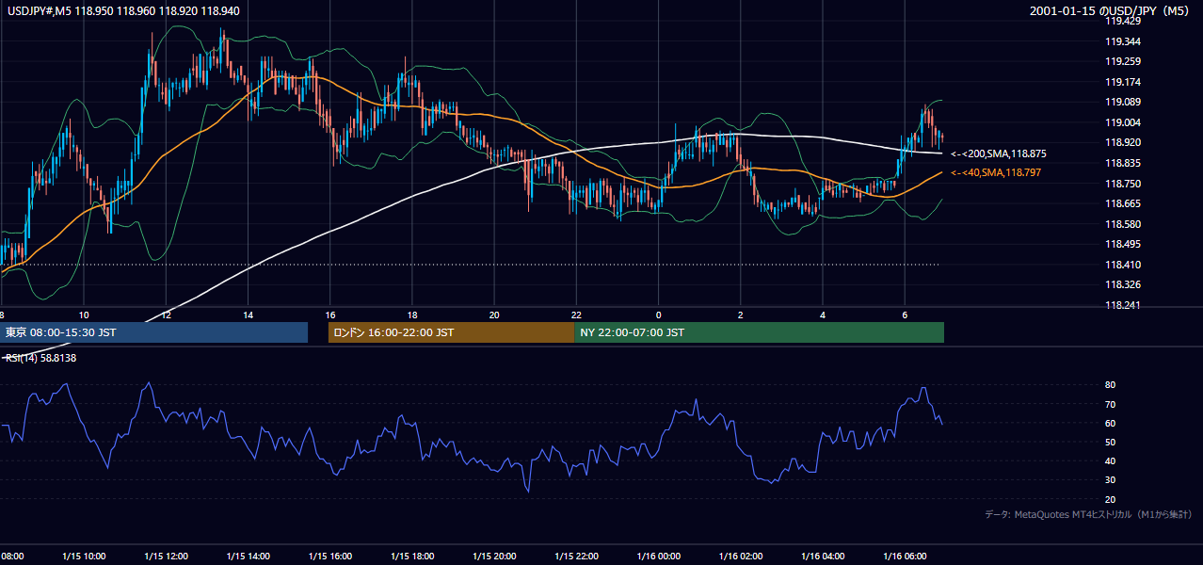Click price axis label 119.004

1124,122
